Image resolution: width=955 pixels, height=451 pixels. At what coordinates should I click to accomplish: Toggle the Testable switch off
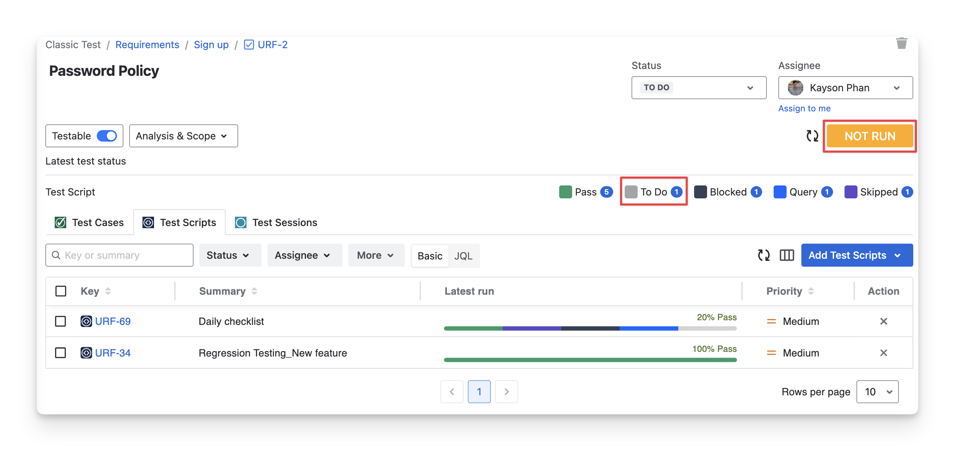[x=107, y=136]
